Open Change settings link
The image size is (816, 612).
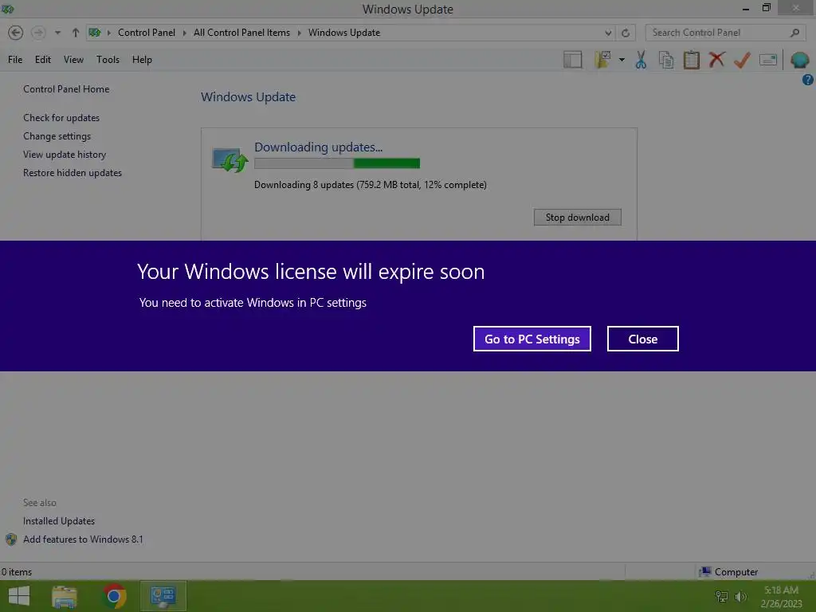point(57,135)
